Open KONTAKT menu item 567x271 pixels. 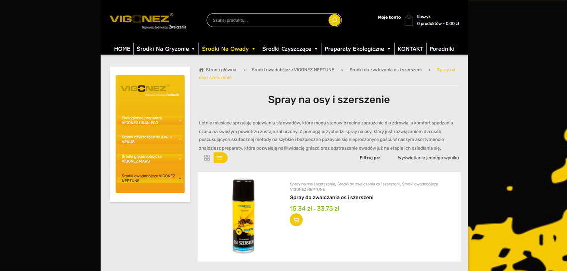tap(410, 49)
